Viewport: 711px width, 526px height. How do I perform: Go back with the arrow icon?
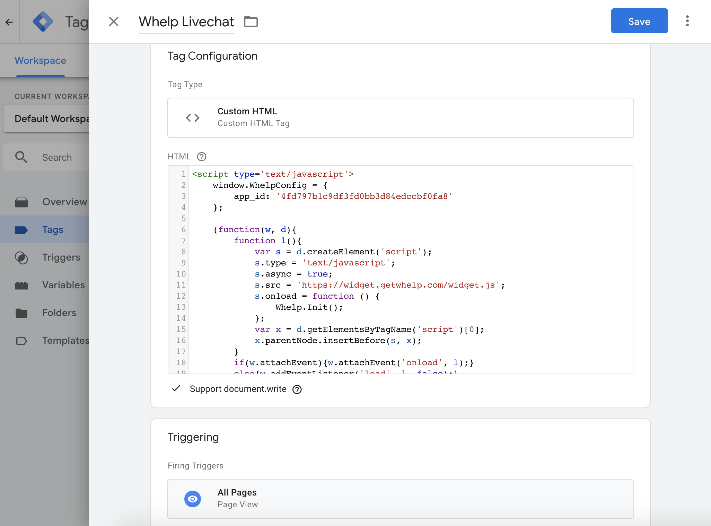(x=9, y=22)
